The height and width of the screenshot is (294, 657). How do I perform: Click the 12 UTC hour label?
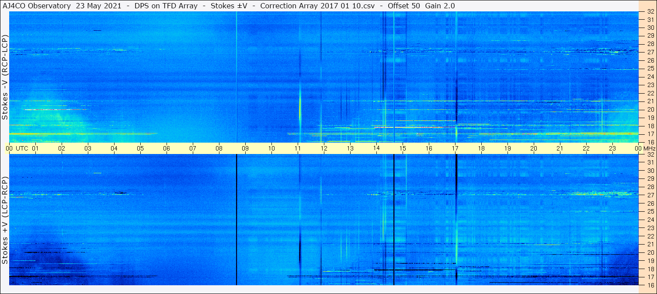tap(324, 148)
